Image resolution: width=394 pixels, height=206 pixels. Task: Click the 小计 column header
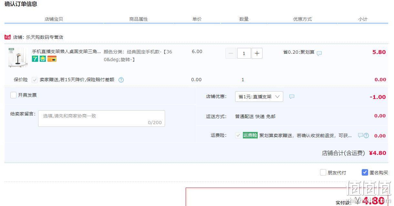pos(363,19)
